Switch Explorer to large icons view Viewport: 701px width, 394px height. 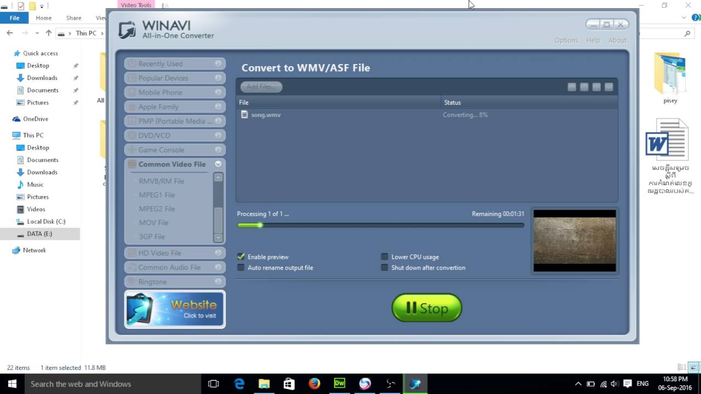click(x=693, y=367)
